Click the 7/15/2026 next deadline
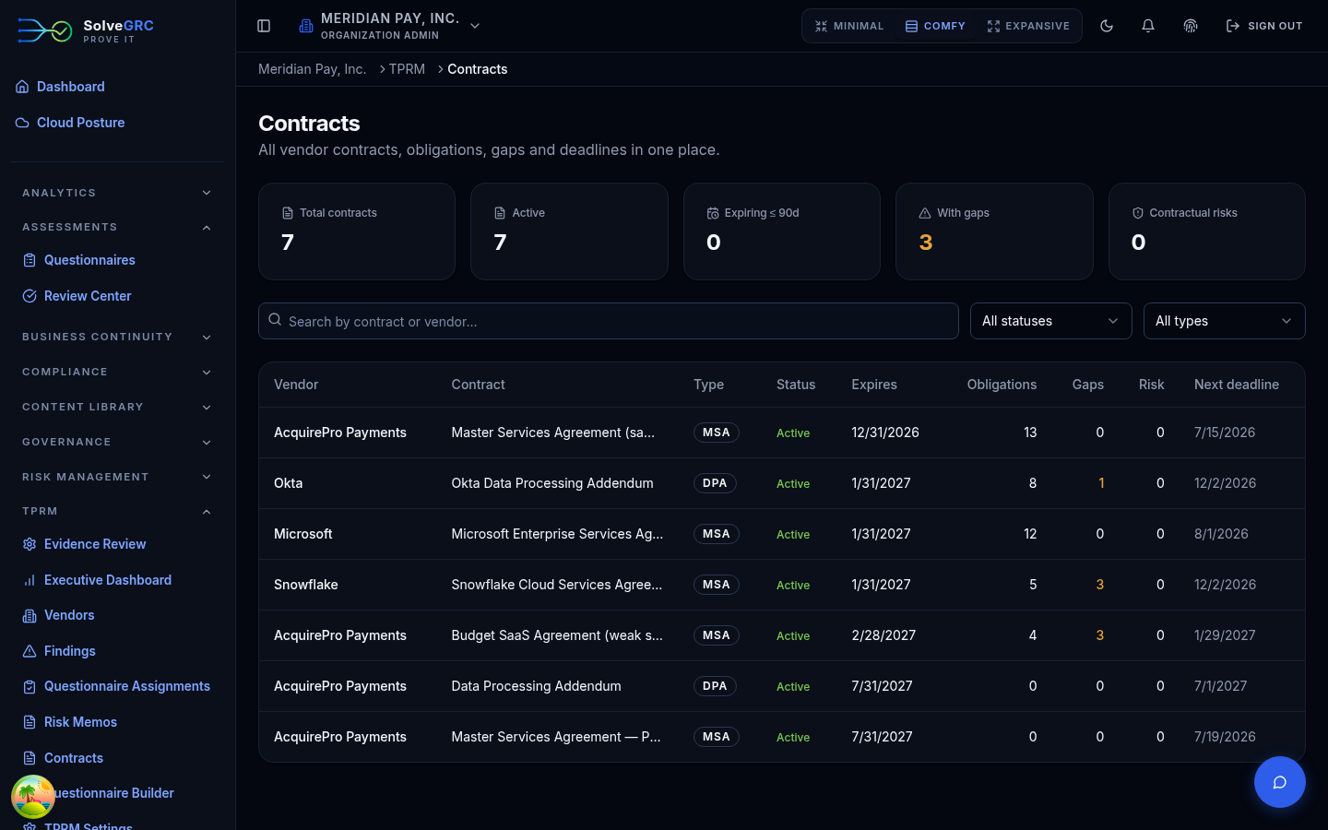The image size is (1328, 830). point(1225,433)
